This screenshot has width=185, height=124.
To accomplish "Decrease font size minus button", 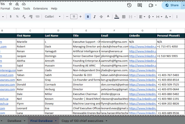I will [67, 16].
